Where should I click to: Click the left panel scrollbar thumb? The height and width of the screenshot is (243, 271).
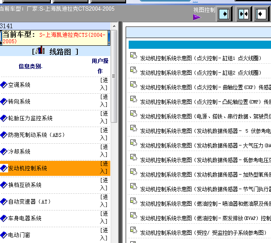pos(114,76)
